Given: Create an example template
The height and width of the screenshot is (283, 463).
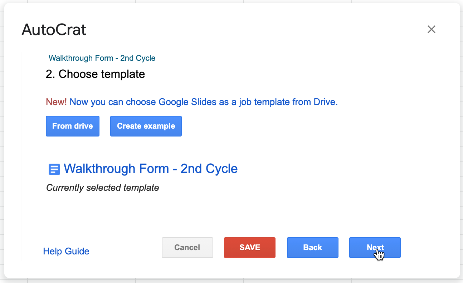Looking at the screenshot, I should point(146,126).
